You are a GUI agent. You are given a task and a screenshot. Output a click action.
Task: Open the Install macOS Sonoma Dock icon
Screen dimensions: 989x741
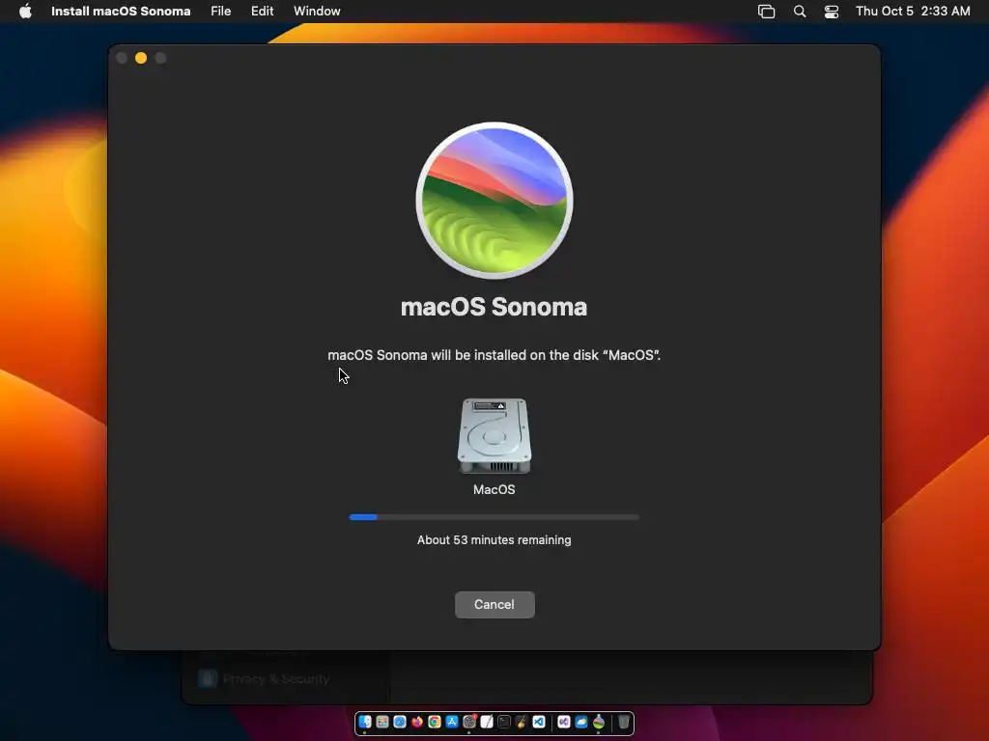point(599,722)
